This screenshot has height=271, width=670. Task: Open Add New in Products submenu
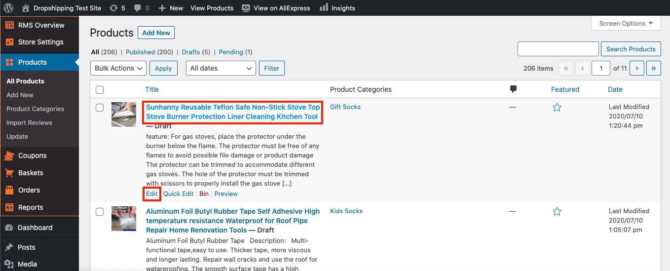point(20,95)
